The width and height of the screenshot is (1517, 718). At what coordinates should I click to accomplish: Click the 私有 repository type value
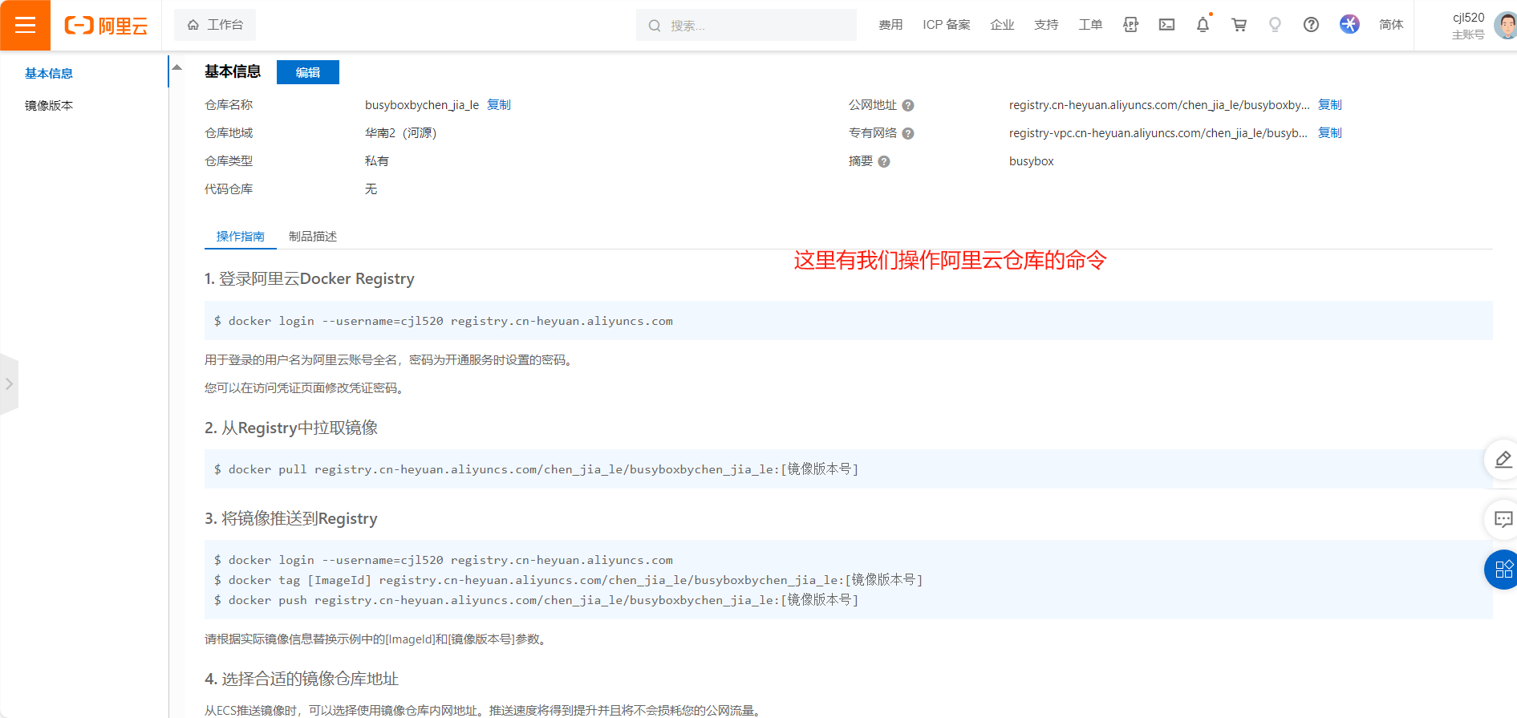tap(376, 161)
